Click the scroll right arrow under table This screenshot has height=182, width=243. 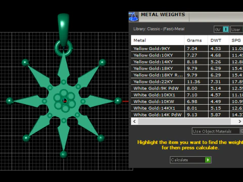click(x=239, y=121)
